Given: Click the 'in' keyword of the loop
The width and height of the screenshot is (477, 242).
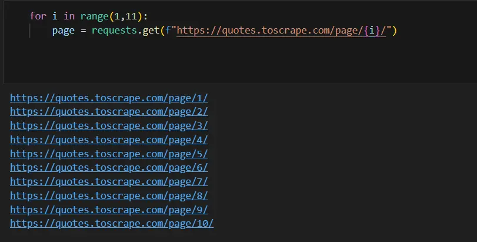Looking at the screenshot, I should click(69, 16).
